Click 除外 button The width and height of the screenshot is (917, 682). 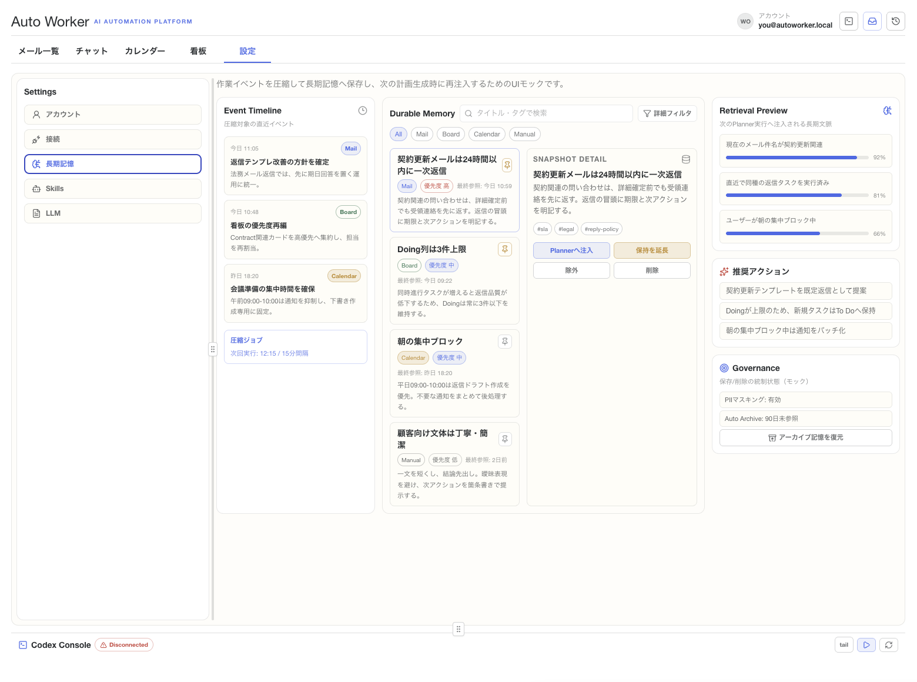point(571,270)
